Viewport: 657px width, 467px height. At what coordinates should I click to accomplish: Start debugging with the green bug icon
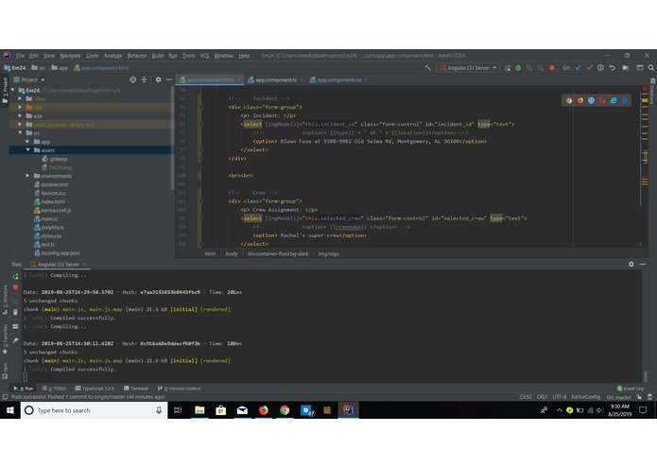click(x=518, y=68)
